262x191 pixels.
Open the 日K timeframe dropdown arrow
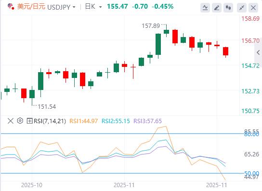point(101,7)
